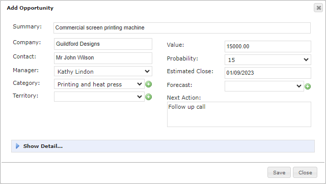
Task: Edit the Contact field Mr John Wilson
Action: coord(103,58)
